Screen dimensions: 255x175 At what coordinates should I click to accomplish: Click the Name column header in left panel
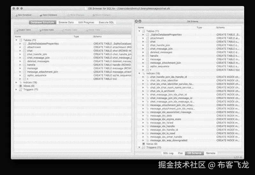point(44,37)
